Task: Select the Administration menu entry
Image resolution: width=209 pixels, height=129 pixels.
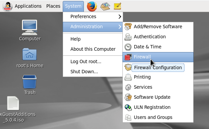Action: [x=93, y=27]
